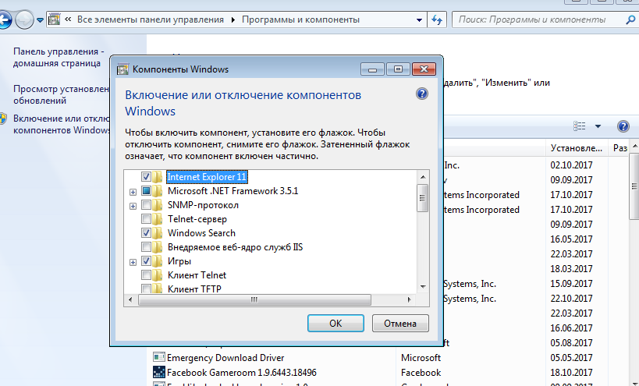The width and height of the screenshot is (639, 386).
Task: Click the 18.10.2017 install date cell
Action: (571, 372)
